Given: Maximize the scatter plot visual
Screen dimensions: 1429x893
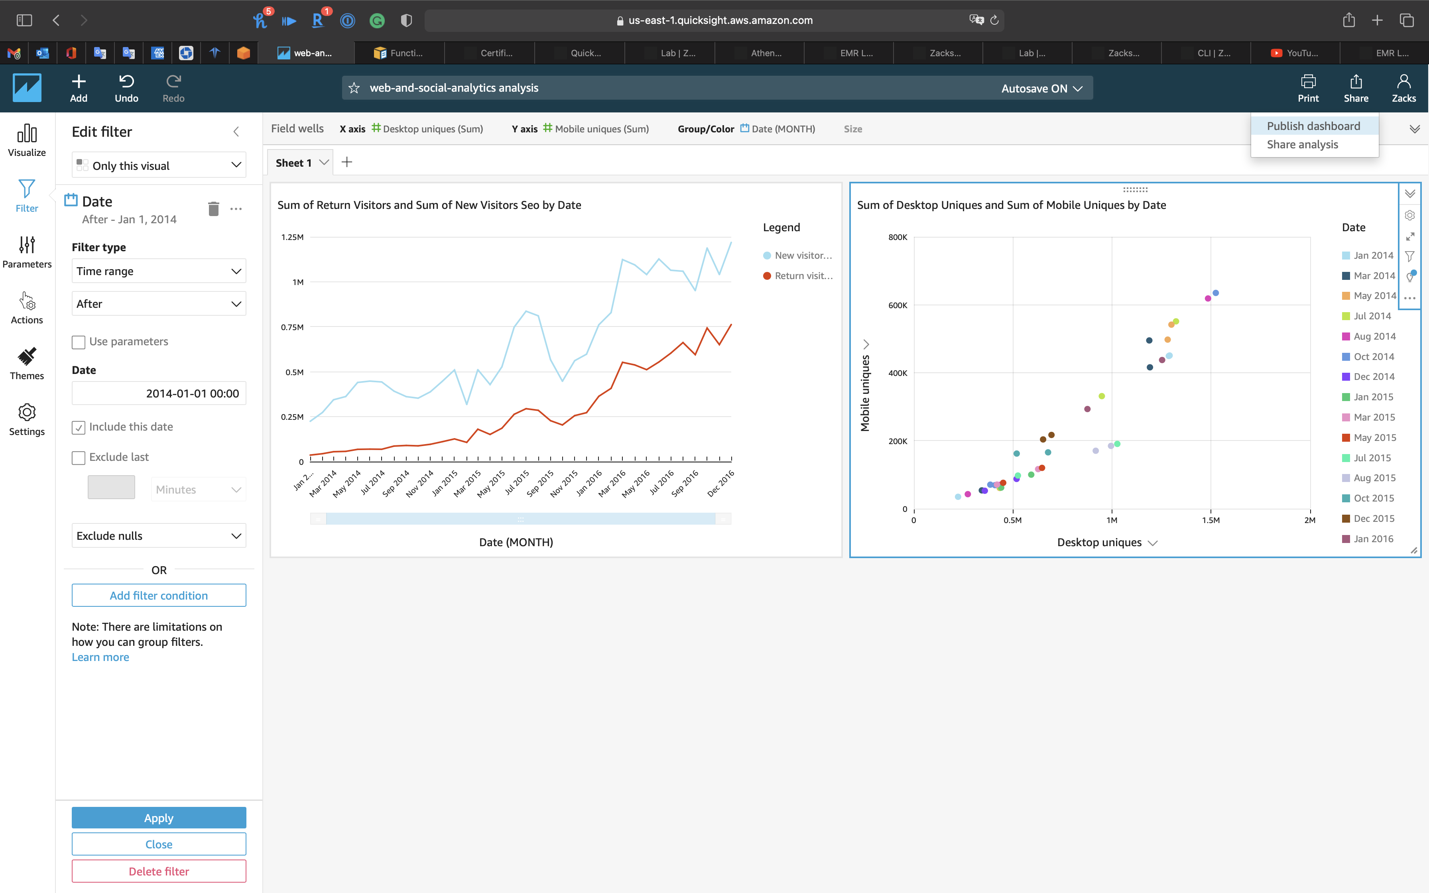Looking at the screenshot, I should tap(1410, 236).
